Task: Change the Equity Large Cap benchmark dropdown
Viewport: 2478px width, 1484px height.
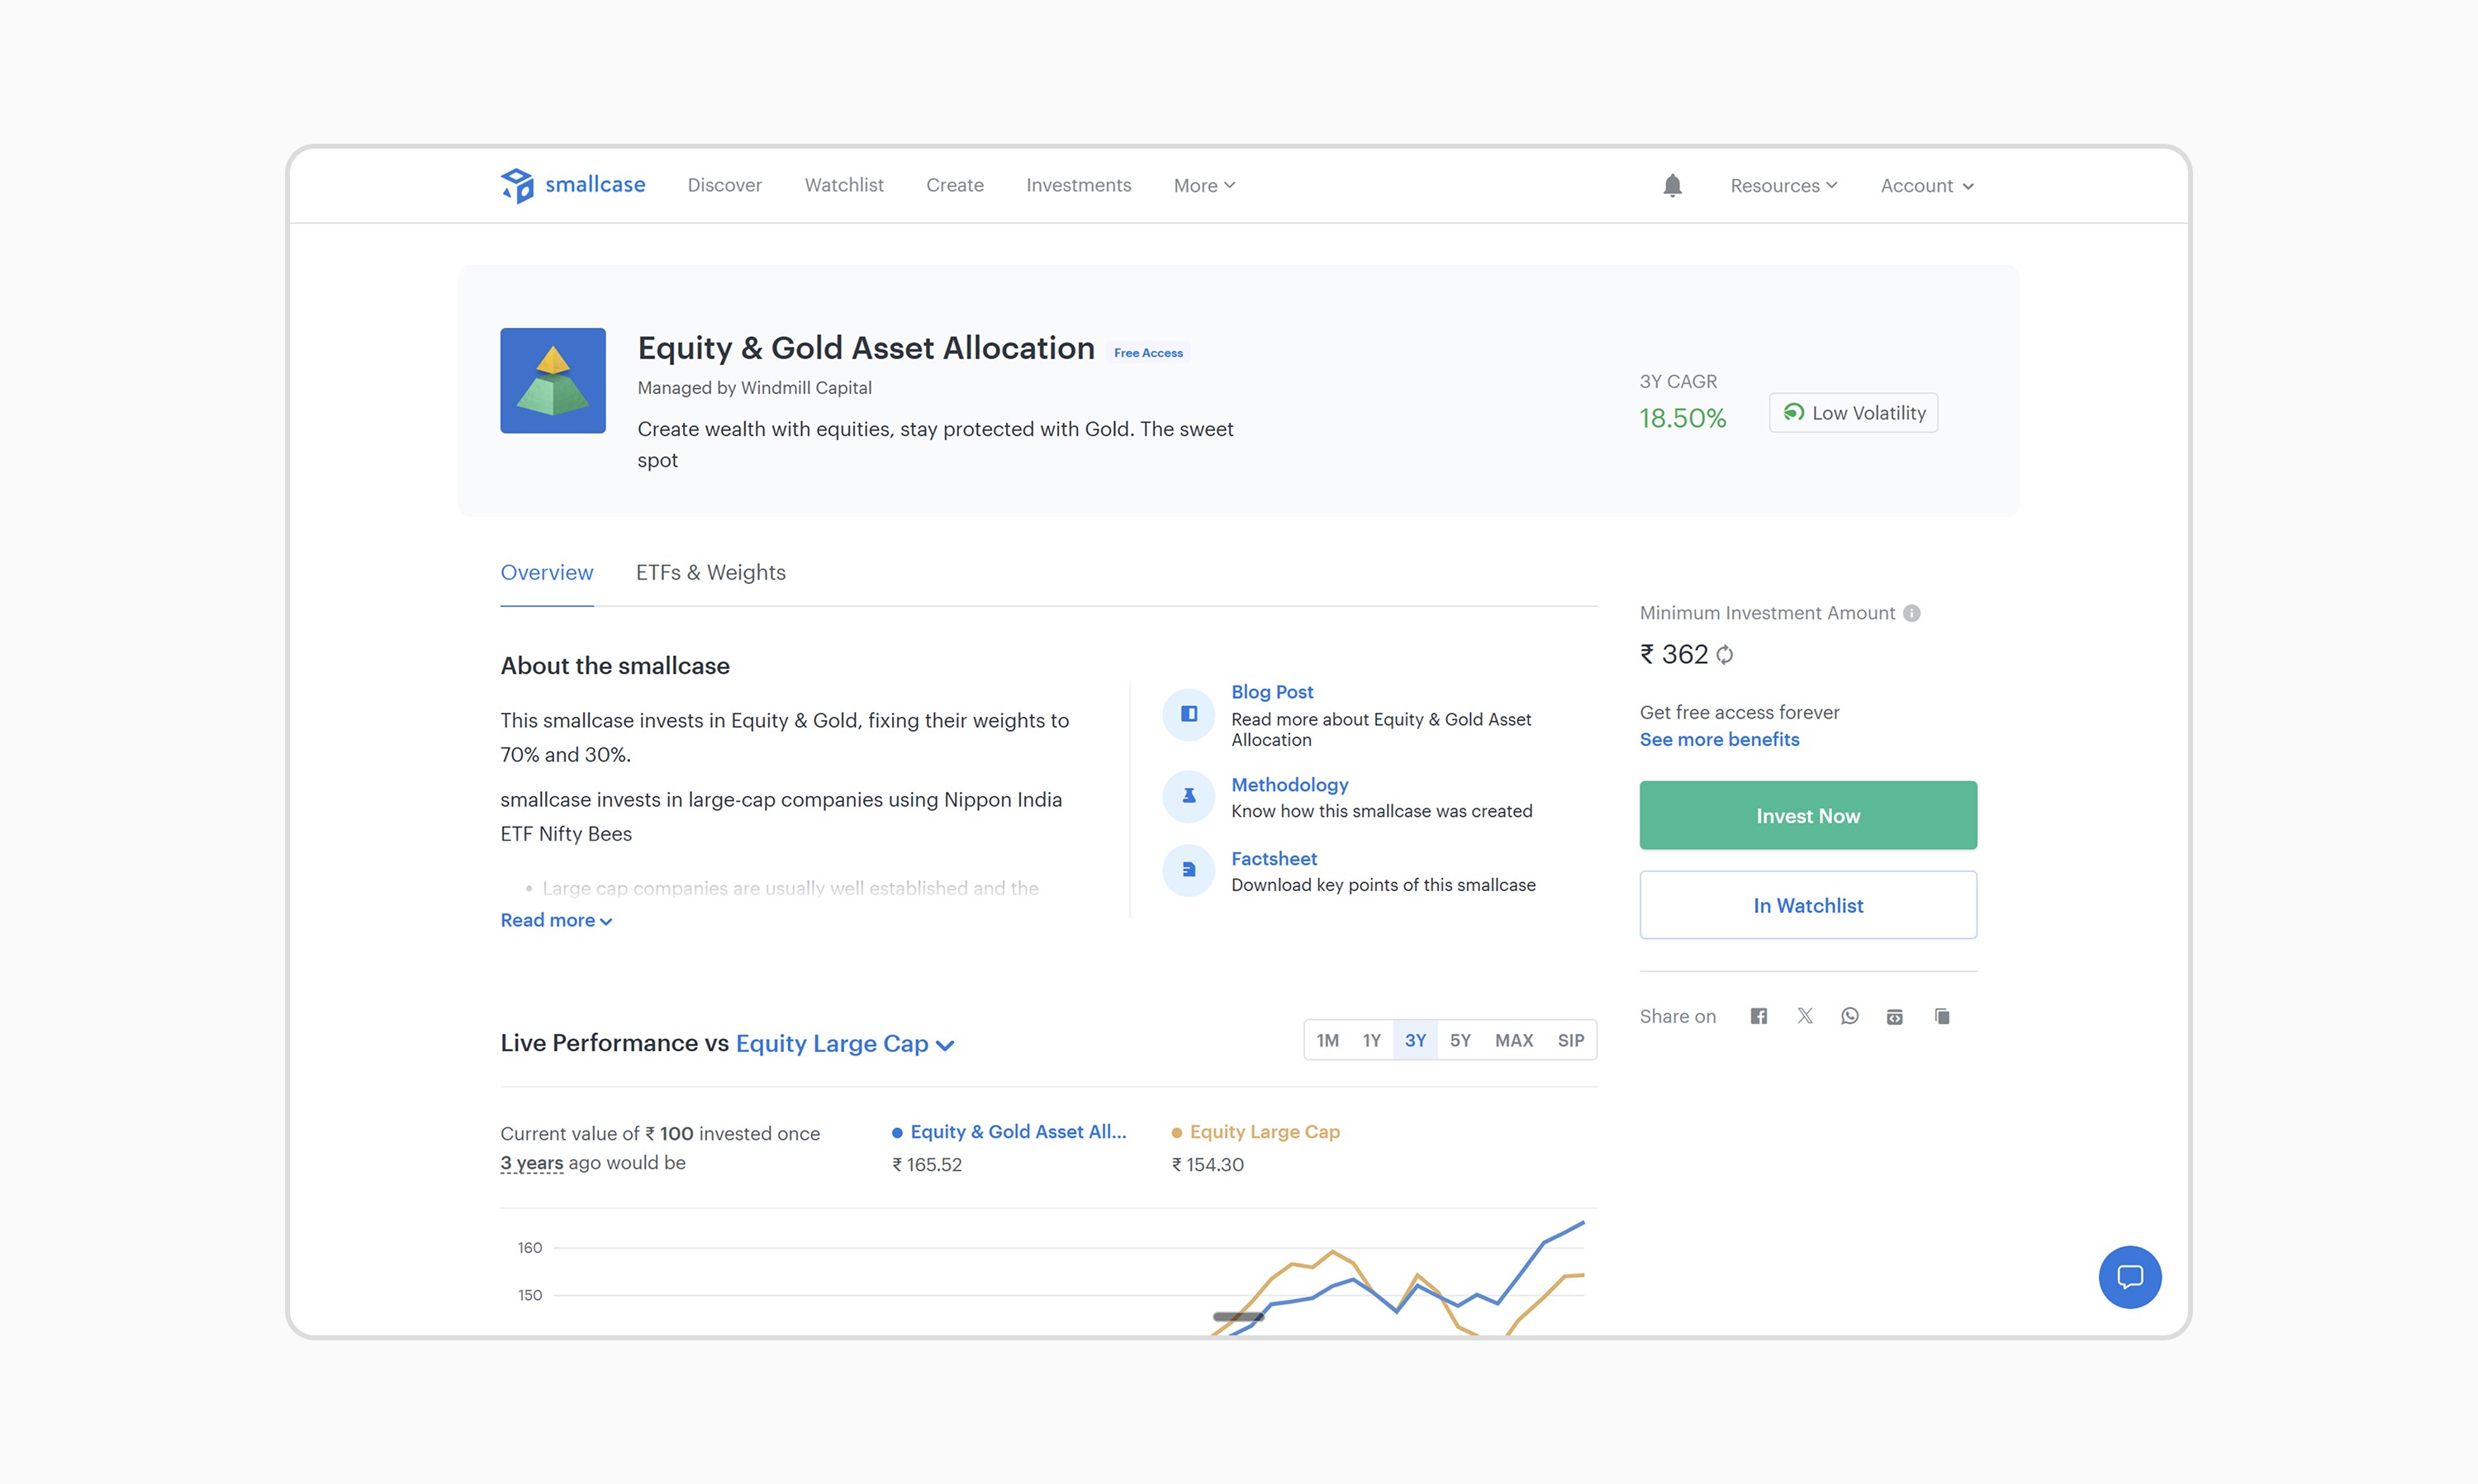Action: pos(845,1043)
